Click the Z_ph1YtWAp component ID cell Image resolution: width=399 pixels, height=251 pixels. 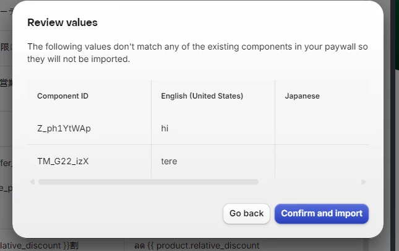pyautogui.click(x=64, y=128)
